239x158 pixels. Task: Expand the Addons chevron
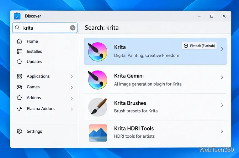(x=72, y=98)
